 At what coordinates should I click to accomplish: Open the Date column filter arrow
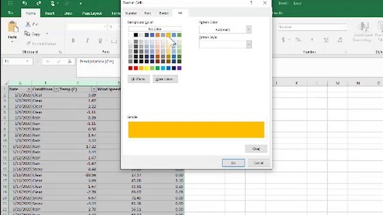point(29,89)
